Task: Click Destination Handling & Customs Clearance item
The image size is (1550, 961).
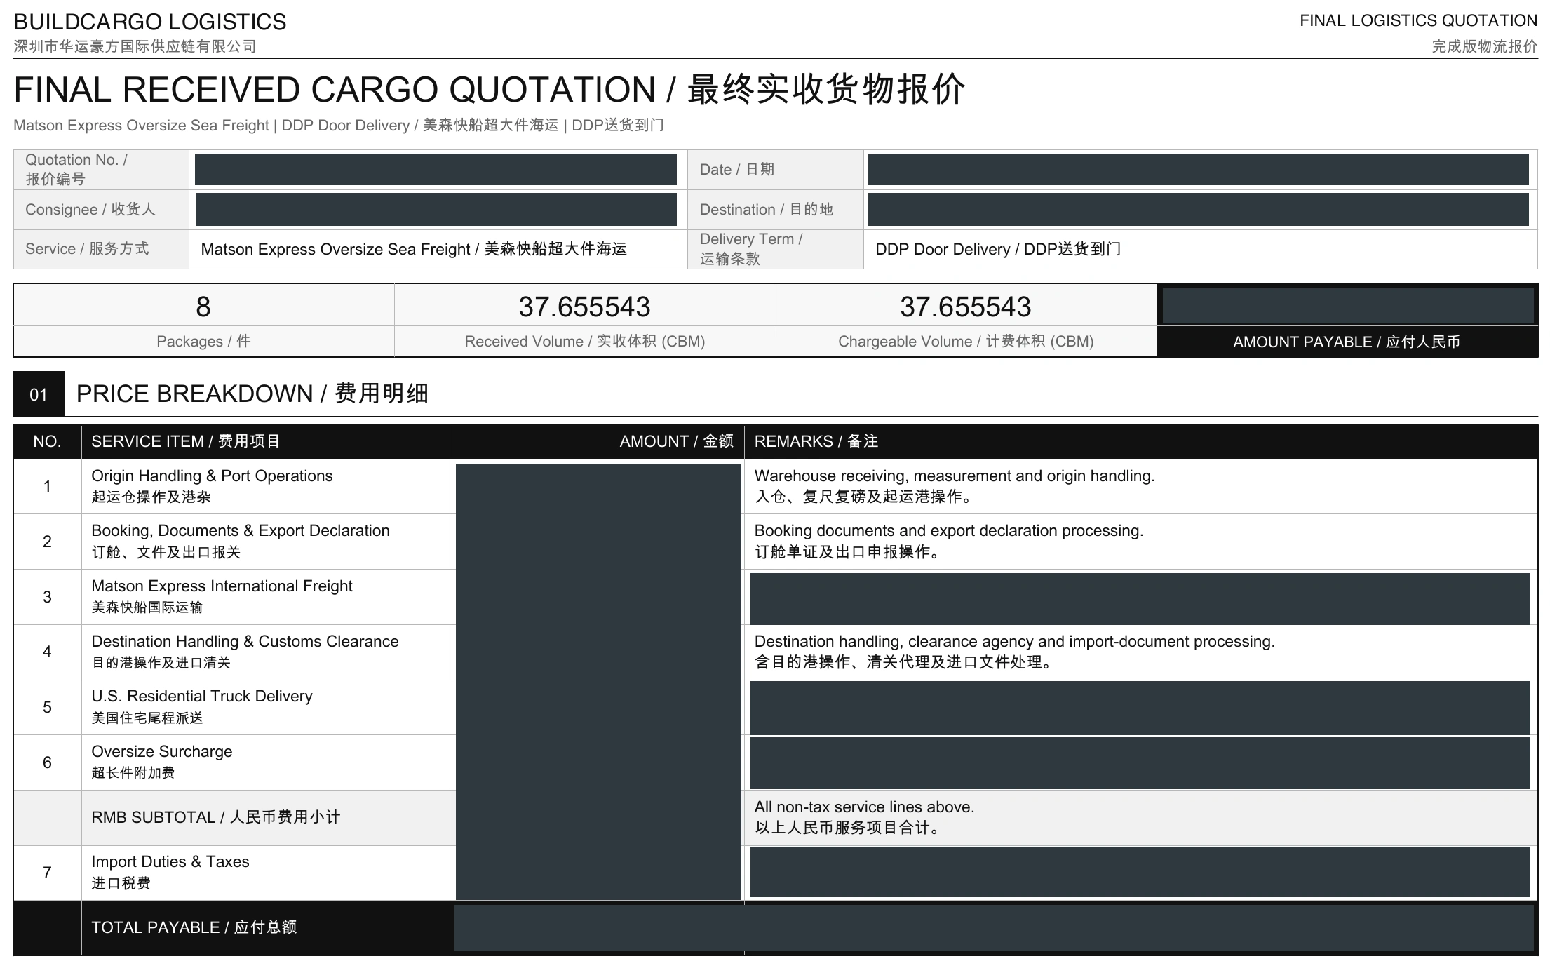Action: pyautogui.click(x=245, y=652)
